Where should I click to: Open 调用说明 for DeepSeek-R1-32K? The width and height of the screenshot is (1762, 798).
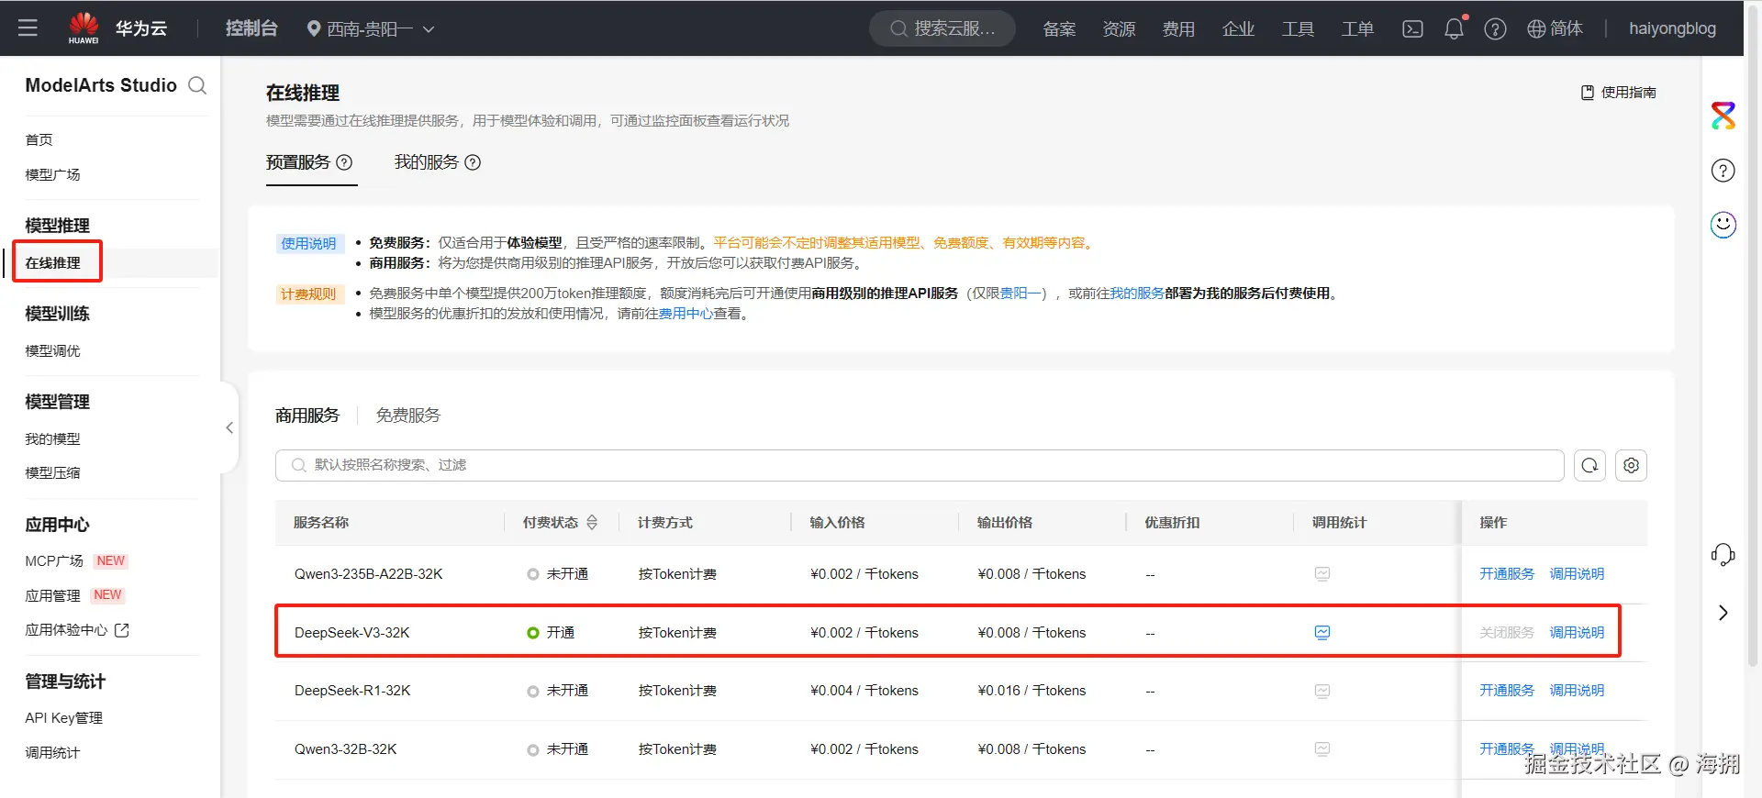1577,691
